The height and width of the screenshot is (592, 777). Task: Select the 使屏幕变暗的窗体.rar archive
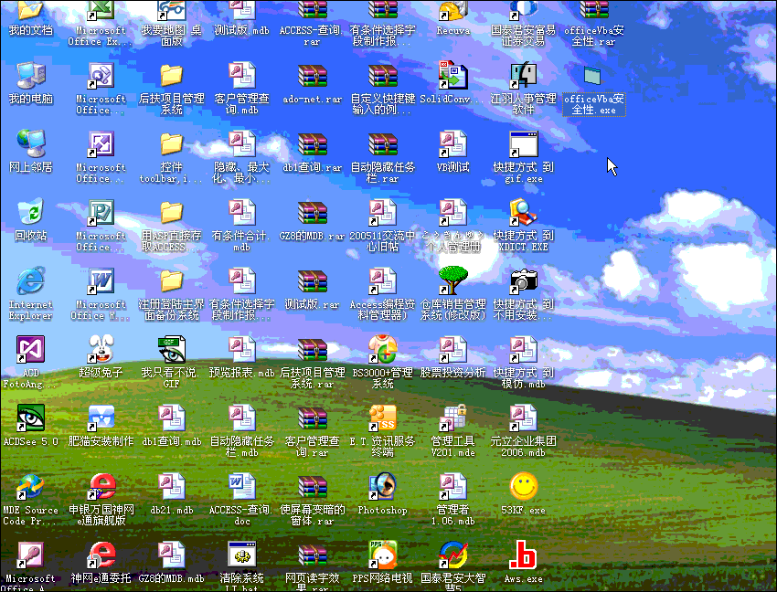click(x=313, y=486)
